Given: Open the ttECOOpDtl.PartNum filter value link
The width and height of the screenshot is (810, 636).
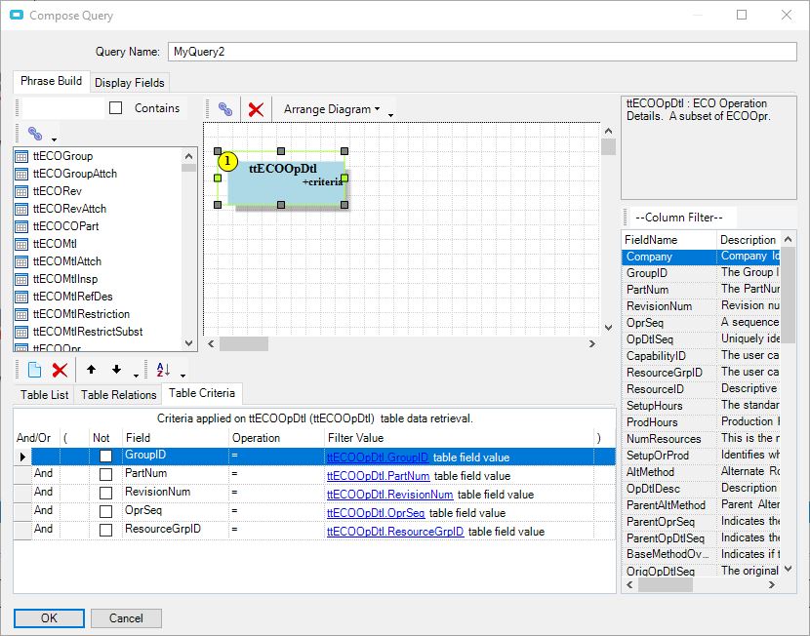Looking at the screenshot, I should [x=378, y=476].
